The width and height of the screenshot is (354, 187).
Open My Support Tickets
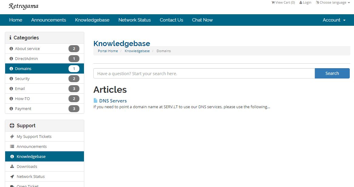point(45,136)
